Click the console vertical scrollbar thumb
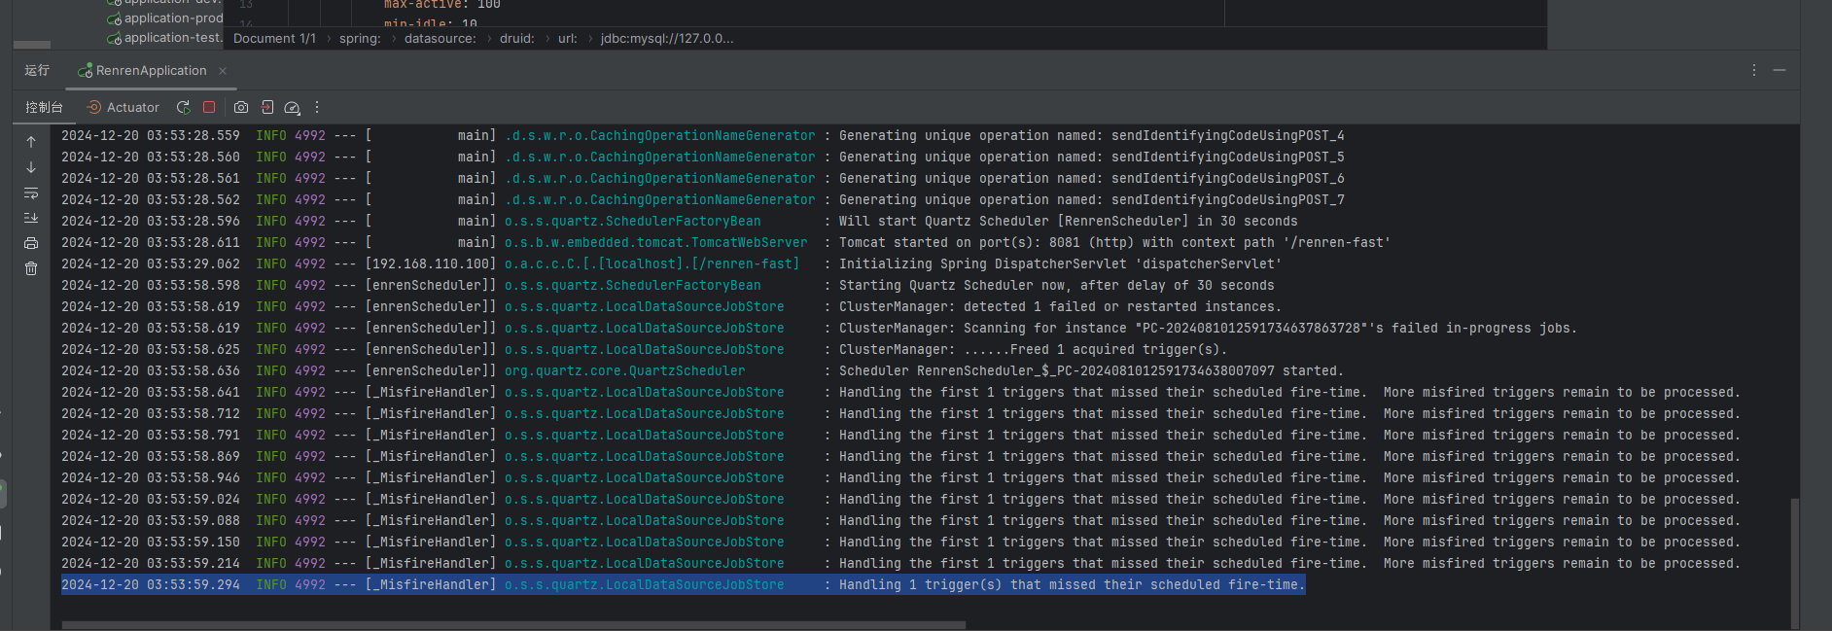 pyautogui.click(x=1794, y=562)
